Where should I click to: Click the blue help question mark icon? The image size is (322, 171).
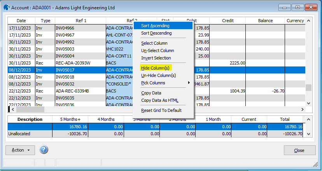point(44,150)
